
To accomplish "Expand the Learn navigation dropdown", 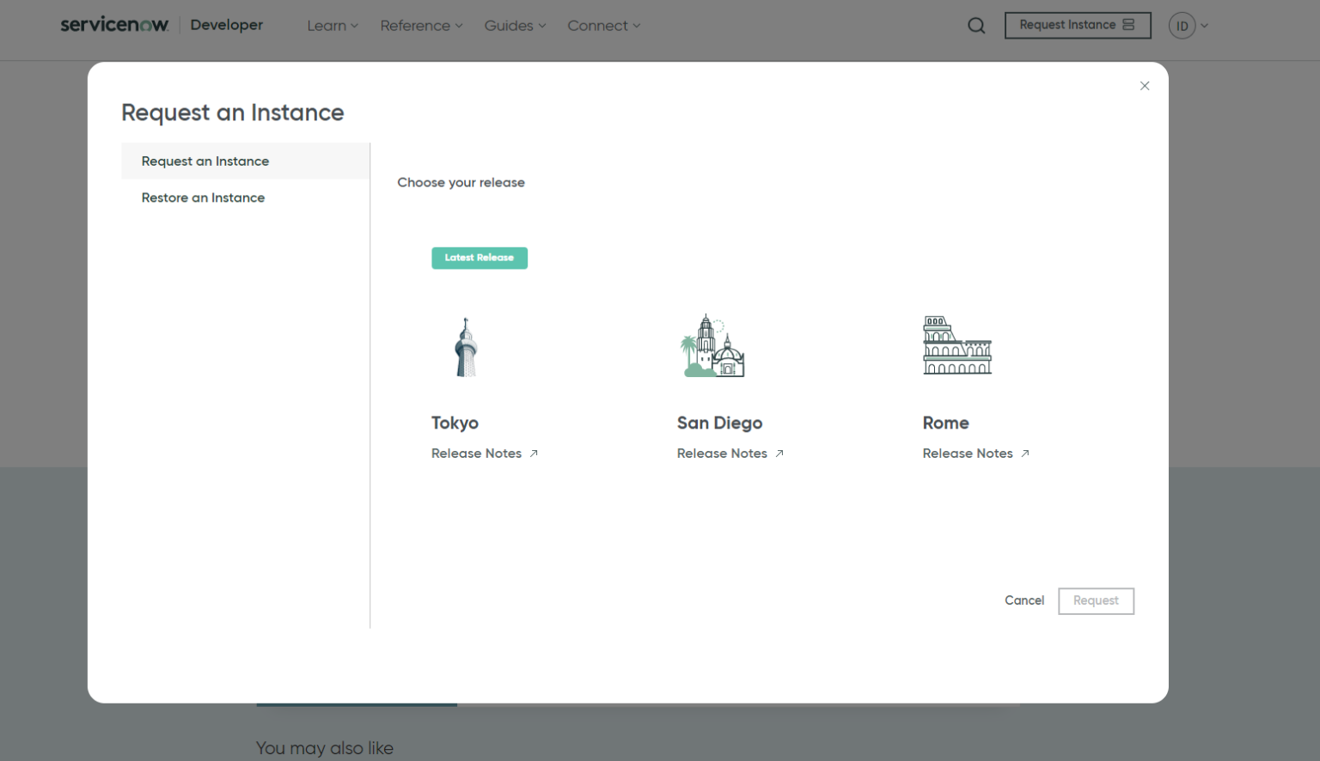I will point(332,26).
